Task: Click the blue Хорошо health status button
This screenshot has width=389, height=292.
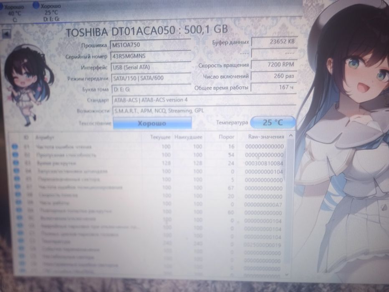Action: pos(152,123)
